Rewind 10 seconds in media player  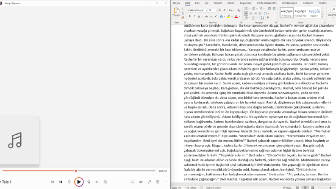69,182
